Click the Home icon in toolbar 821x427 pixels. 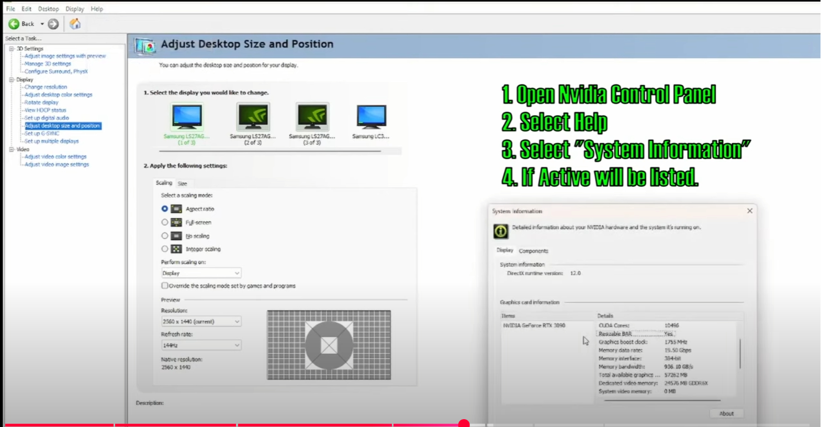(x=75, y=24)
